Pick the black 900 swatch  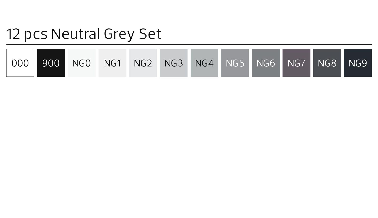[x=51, y=63]
